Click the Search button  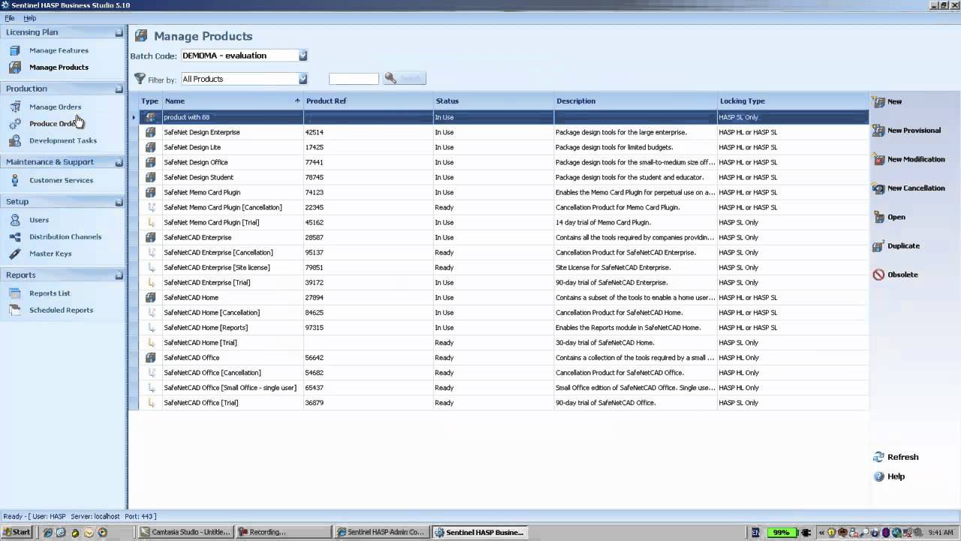click(x=405, y=78)
